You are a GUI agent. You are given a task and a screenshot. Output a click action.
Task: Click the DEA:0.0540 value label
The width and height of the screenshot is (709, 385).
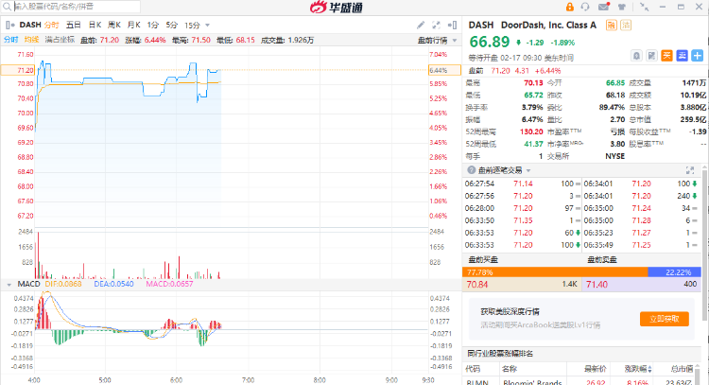click(x=114, y=284)
